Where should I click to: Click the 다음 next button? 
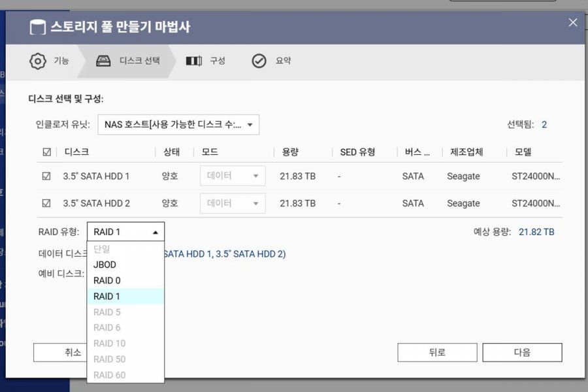522,352
